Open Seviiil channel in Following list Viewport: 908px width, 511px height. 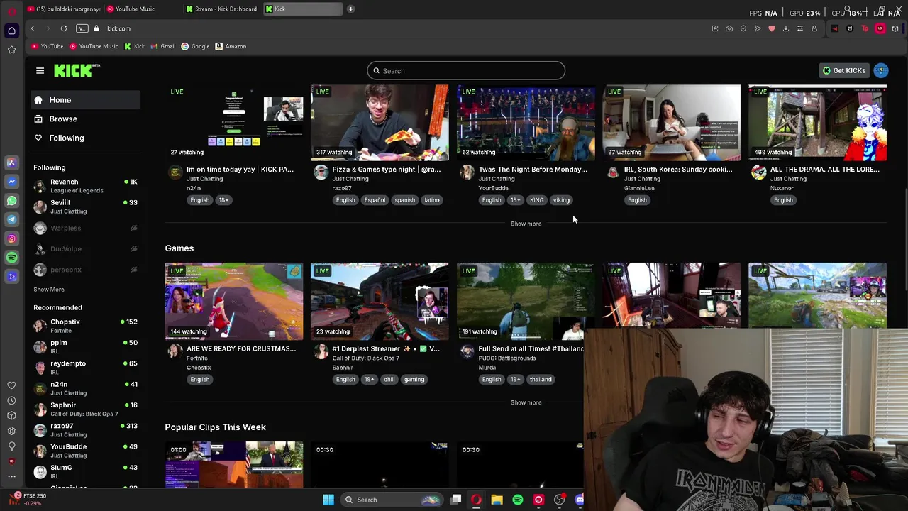[85, 207]
